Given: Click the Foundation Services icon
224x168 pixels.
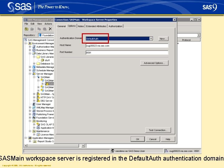Looking at the screenshot, I should tap(34, 118).
